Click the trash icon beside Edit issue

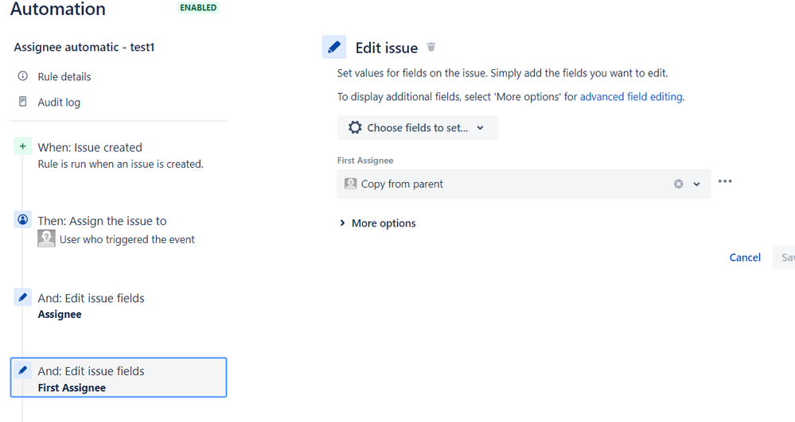pos(431,47)
